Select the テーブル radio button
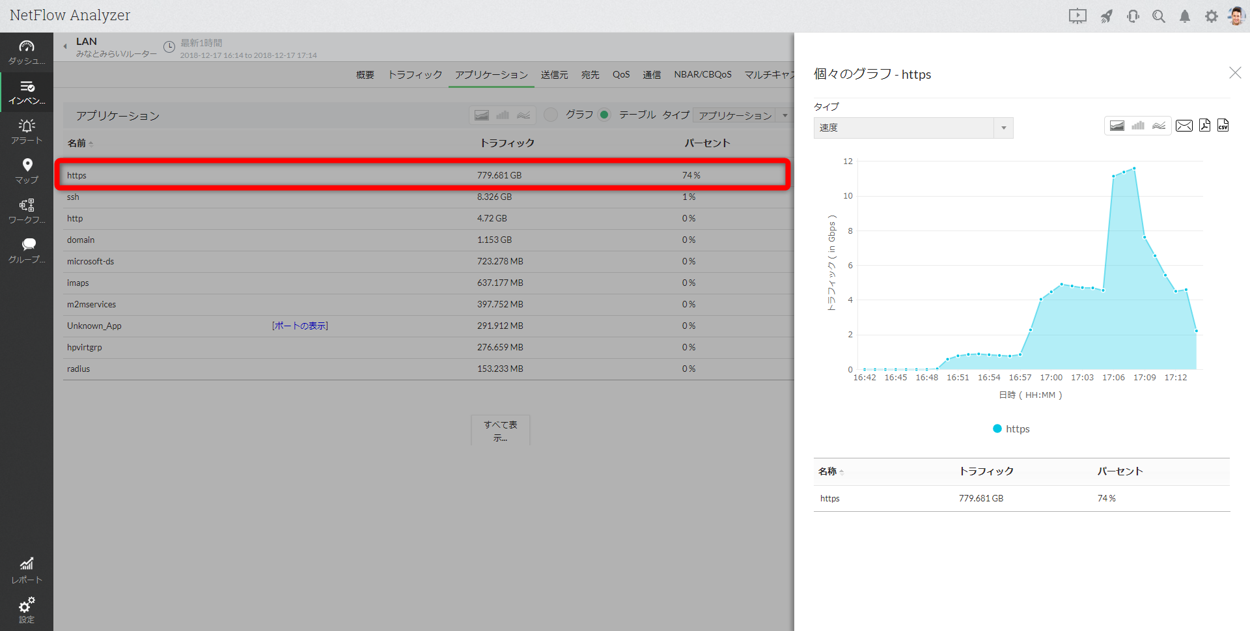 click(604, 115)
